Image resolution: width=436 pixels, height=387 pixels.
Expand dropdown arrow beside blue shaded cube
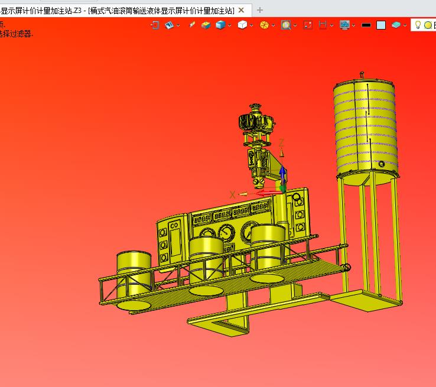coord(229,25)
